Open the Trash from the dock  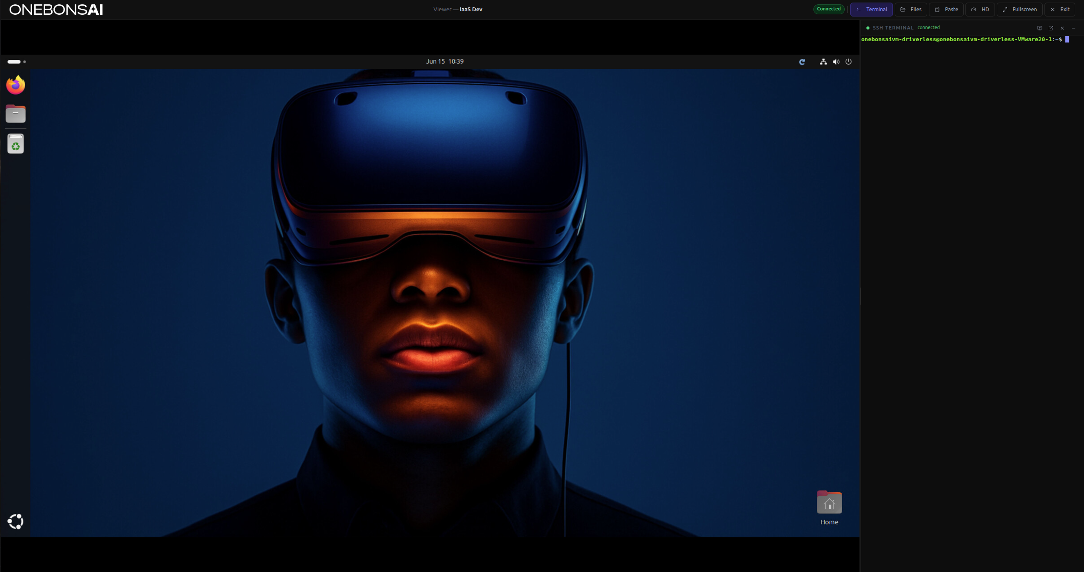16,144
